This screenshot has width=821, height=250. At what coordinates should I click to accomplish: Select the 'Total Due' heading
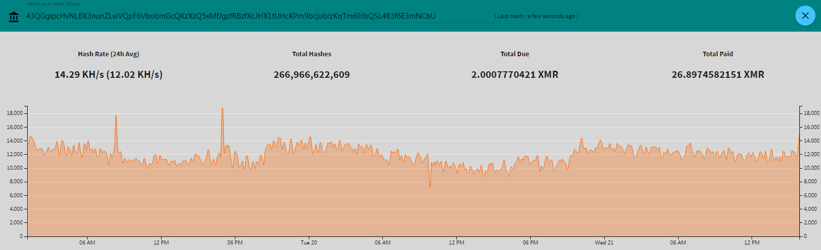[515, 54]
